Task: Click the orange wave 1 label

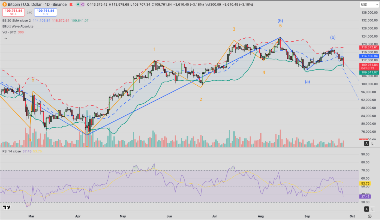Action: tap(155, 49)
